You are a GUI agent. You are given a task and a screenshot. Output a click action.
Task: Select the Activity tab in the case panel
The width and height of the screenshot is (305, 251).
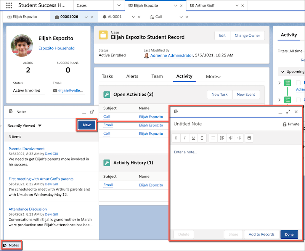click(x=184, y=76)
